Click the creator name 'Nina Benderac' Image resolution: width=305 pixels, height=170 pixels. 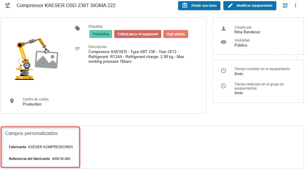pos(247,32)
